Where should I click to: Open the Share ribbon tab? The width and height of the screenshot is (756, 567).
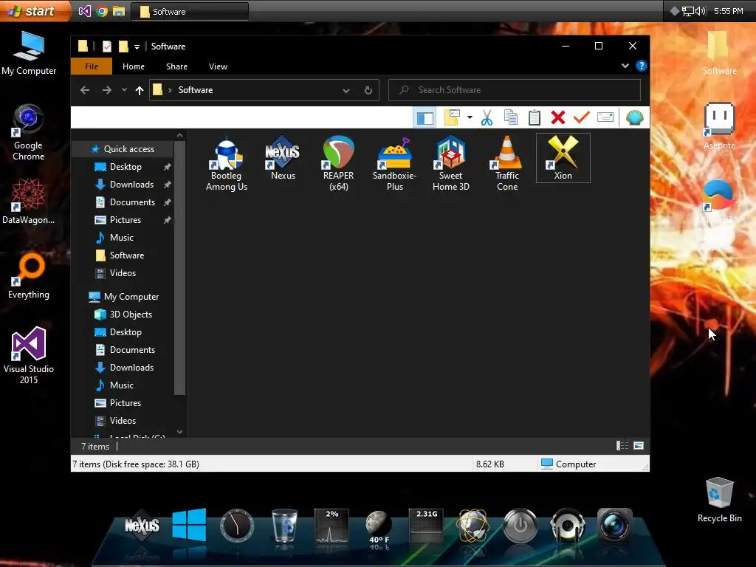point(176,66)
